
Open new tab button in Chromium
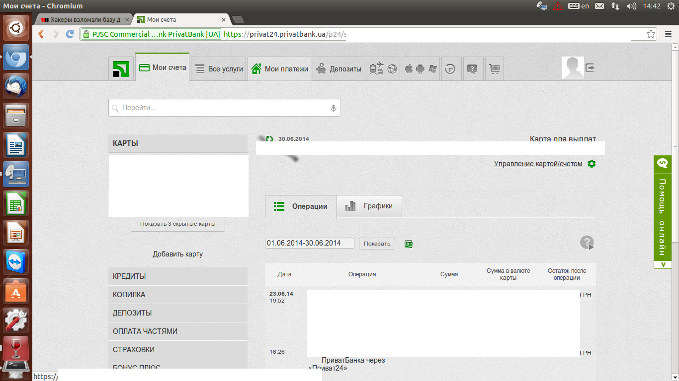tap(238, 20)
